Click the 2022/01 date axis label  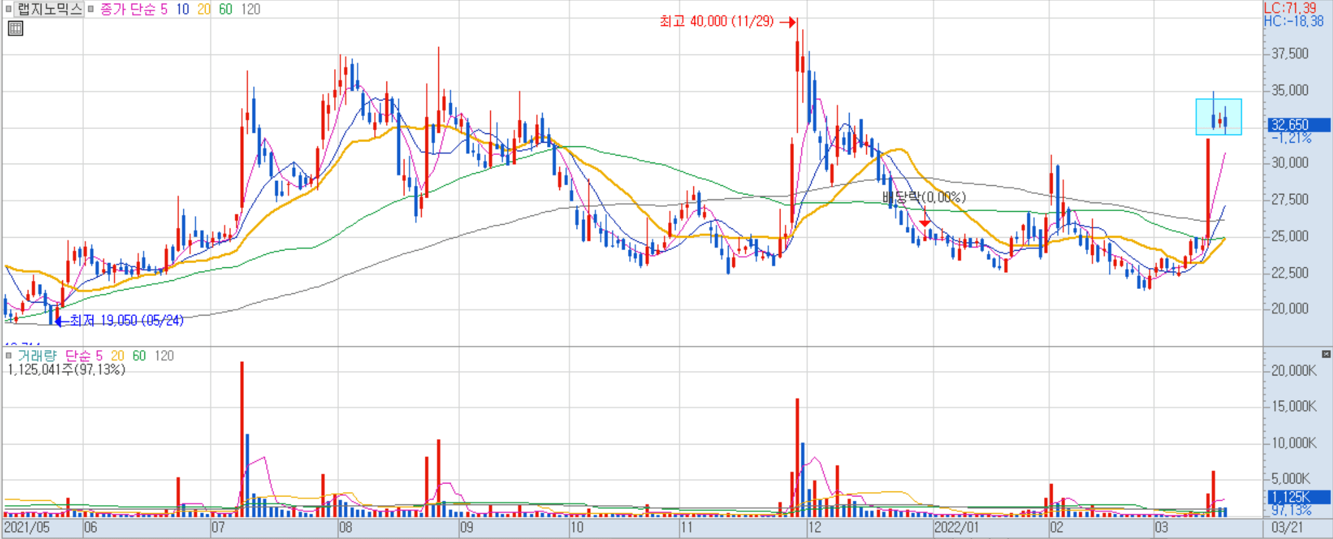click(956, 528)
